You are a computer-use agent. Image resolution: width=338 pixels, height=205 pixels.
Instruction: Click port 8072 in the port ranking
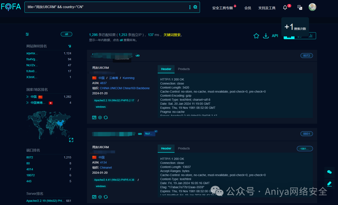pos(29,157)
